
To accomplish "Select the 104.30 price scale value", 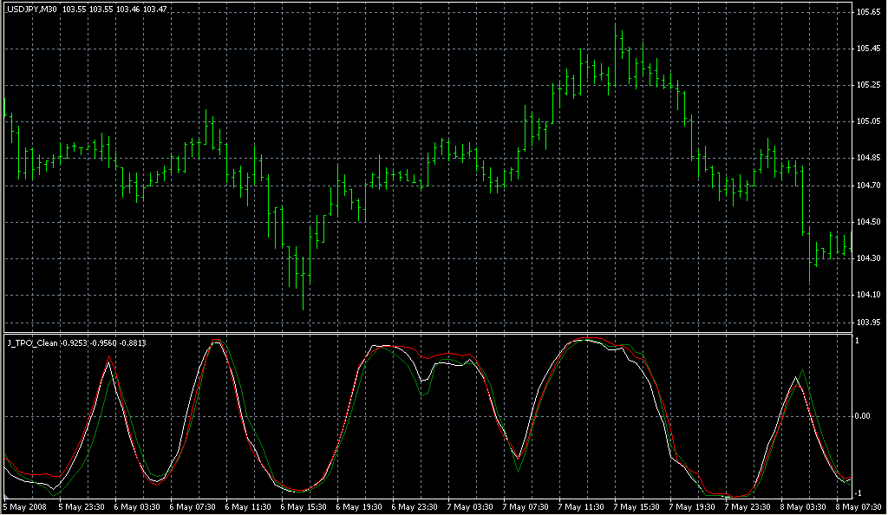I will click(x=868, y=258).
